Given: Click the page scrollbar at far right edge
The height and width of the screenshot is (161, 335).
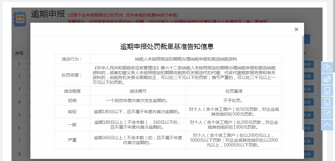Looking at the screenshot, I should click(333, 36).
